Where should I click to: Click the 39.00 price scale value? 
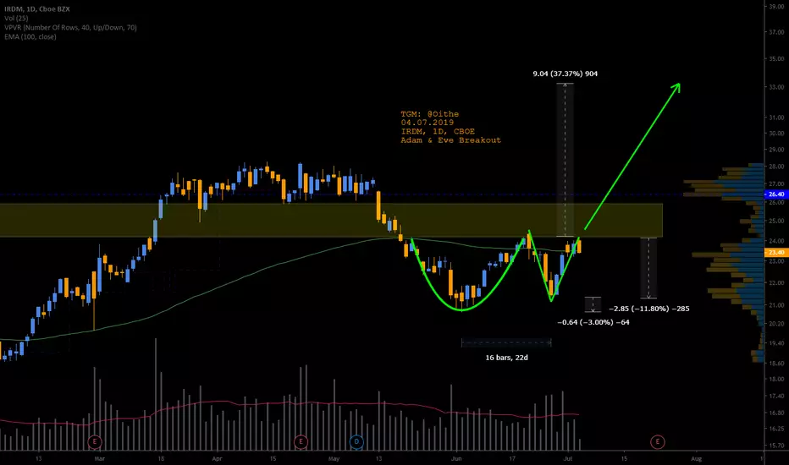[x=776, y=6]
